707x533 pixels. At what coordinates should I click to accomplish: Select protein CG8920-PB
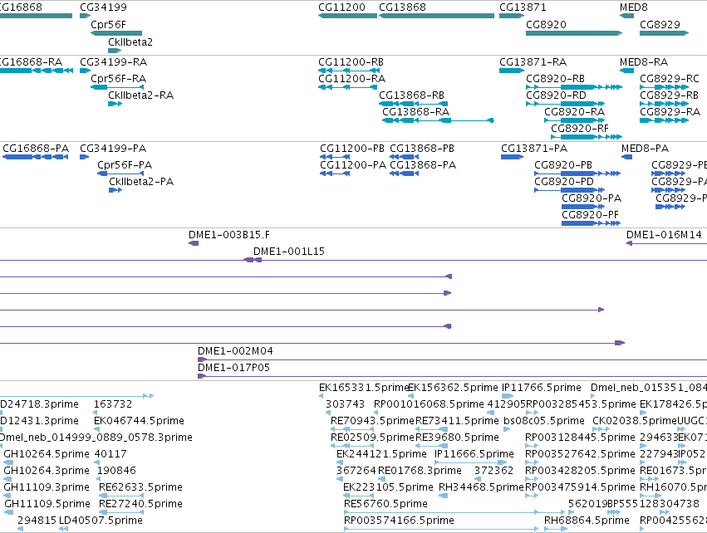pyautogui.click(x=577, y=174)
